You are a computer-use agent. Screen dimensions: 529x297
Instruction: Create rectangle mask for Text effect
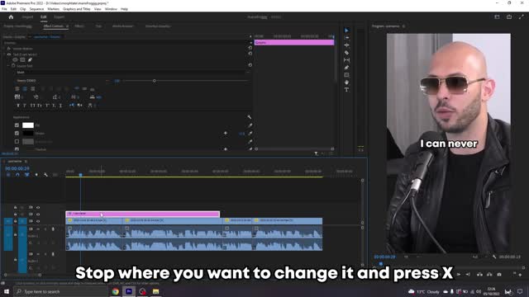(22, 60)
